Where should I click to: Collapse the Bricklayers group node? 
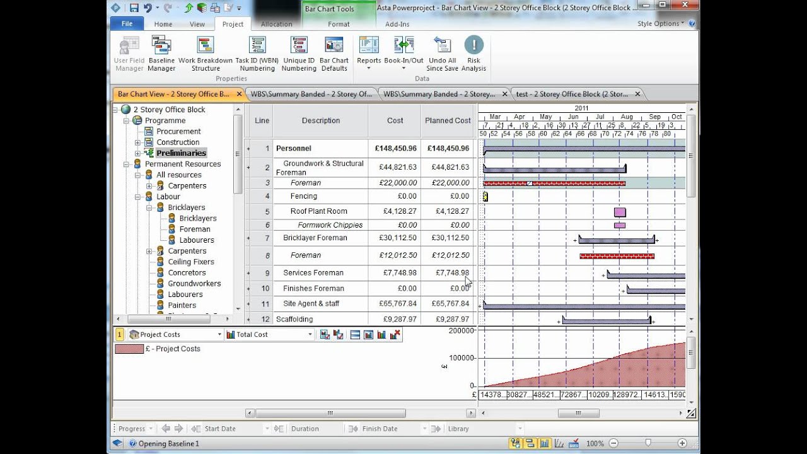click(149, 207)
